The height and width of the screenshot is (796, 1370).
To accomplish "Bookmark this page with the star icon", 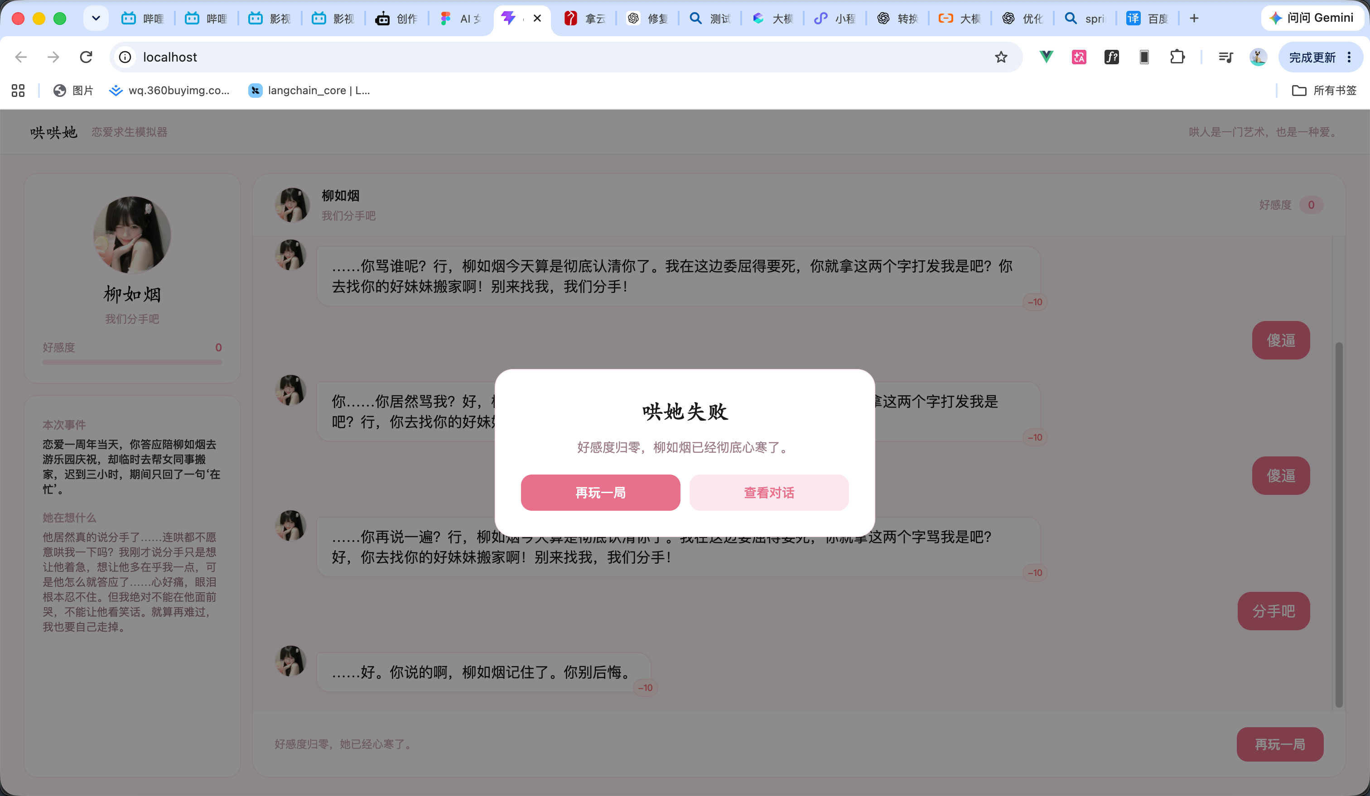I will [1001, 57].
